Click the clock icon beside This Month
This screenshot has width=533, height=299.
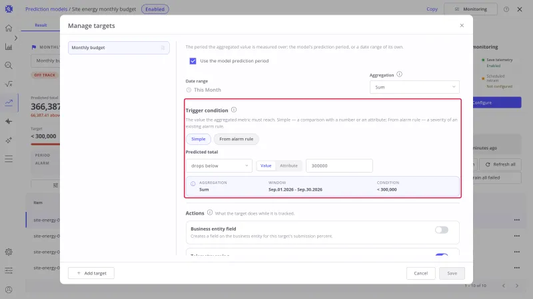pos(189,90)
